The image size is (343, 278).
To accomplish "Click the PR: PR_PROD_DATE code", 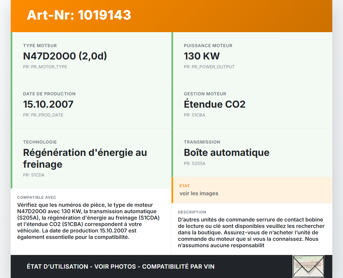I will [43, 115].
